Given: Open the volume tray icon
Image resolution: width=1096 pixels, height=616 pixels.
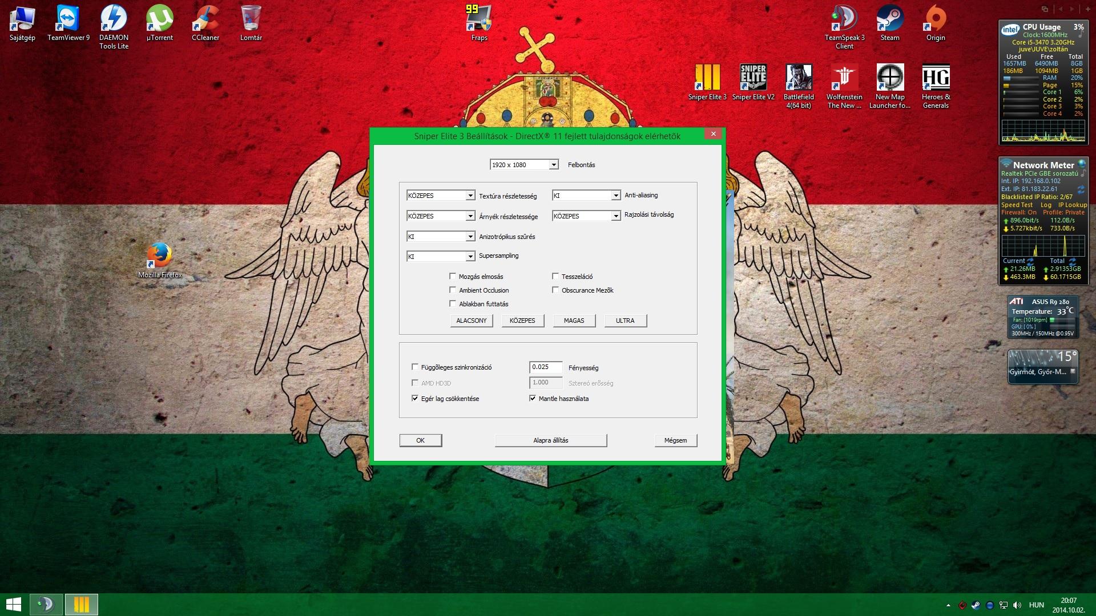Looking at the screenshot, I should [x=1017, y=605].
